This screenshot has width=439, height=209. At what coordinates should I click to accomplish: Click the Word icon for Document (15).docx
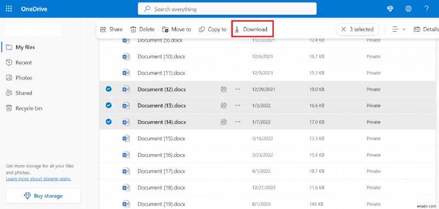tap(126, 138)
